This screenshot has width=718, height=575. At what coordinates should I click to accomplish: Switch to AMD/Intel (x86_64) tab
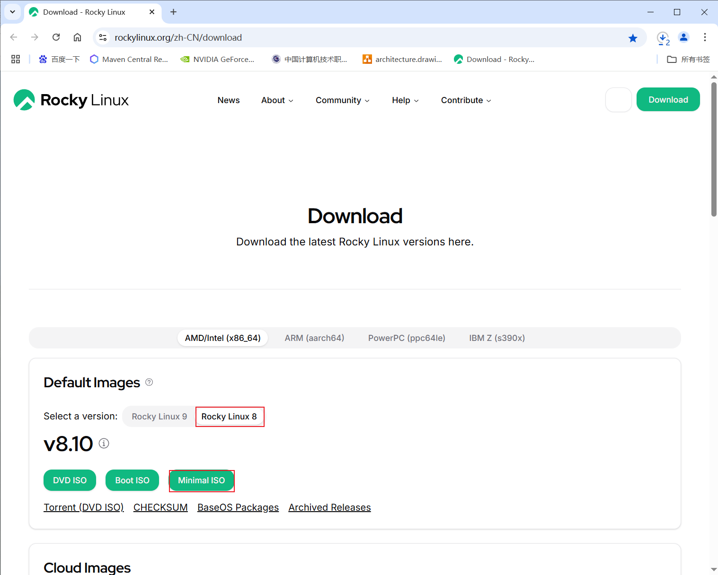coord(223,338)
